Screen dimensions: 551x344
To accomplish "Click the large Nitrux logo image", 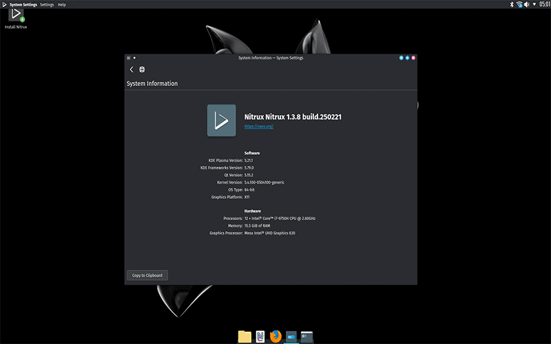I will (221, 120).
